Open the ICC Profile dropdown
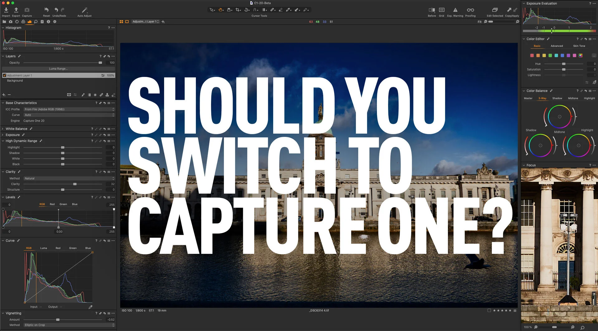The height and width of the screenshot is (331, 598). tap(69, 109)
